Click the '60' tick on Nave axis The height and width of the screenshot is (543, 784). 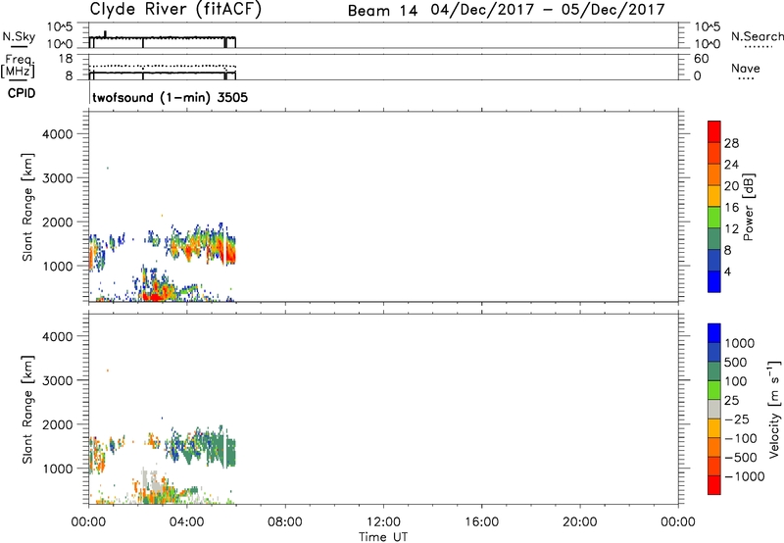[x=701, y=59]
